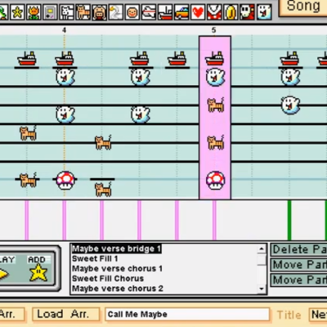Select the Boat instrument in top toolbar
The height and width of the screenshot is (327, 327).
click(x=165, y=12)
